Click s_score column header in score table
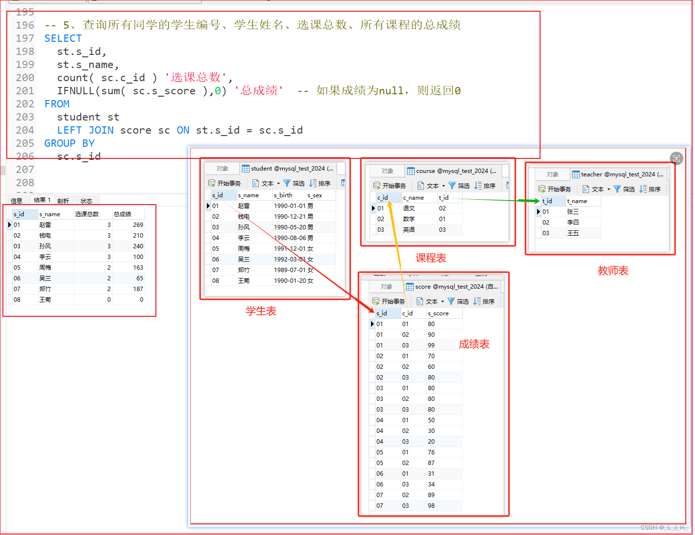 tap(444, 313)
